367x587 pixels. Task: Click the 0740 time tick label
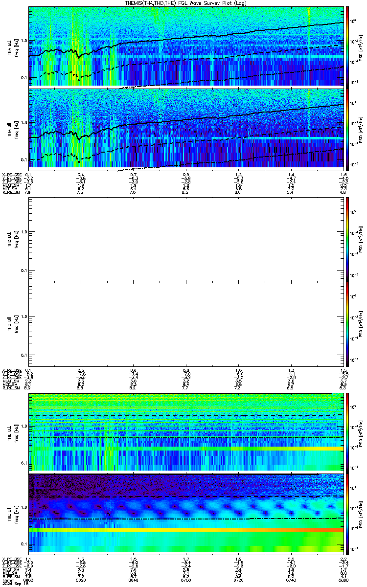(291, 579)
